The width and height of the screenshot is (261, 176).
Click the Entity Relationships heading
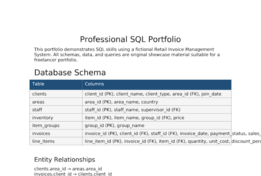(x=64, y=160)
